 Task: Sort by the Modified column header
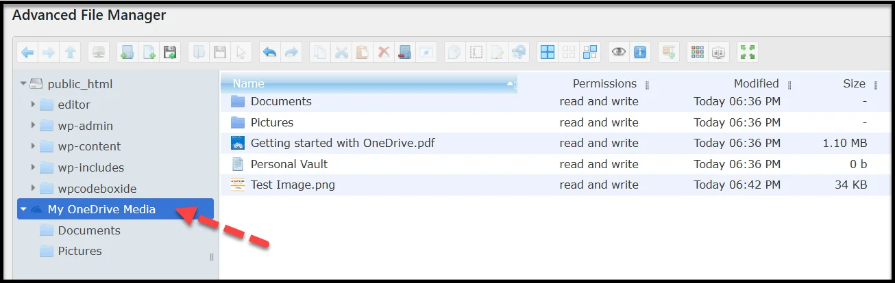[x=756, y=84]
